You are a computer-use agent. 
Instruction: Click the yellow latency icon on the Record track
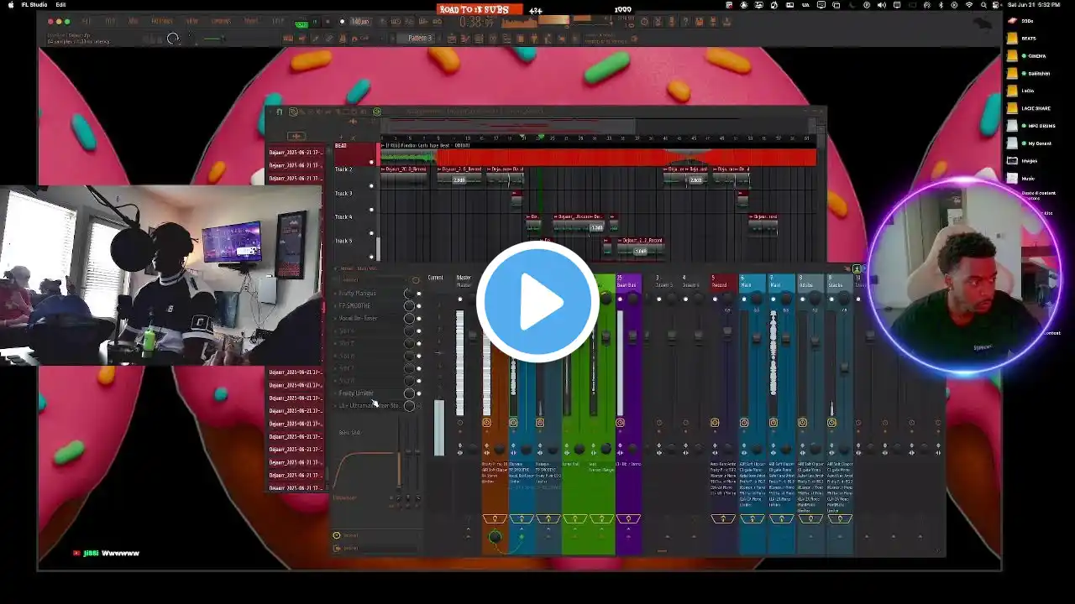[715, 423]
